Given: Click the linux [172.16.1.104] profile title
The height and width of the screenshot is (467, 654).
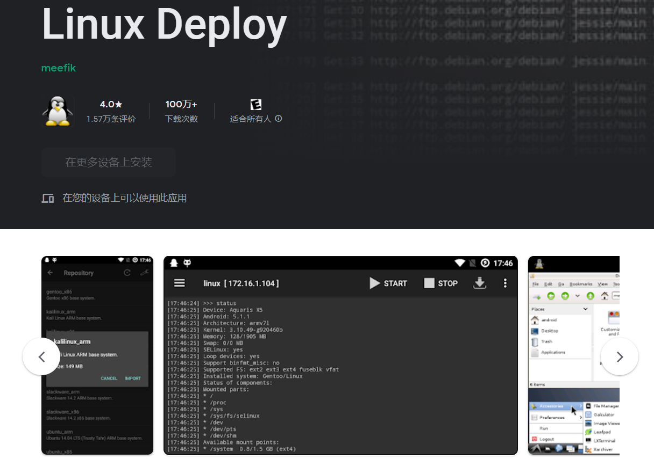Looking at the screenshot, I should pos(241,283).
